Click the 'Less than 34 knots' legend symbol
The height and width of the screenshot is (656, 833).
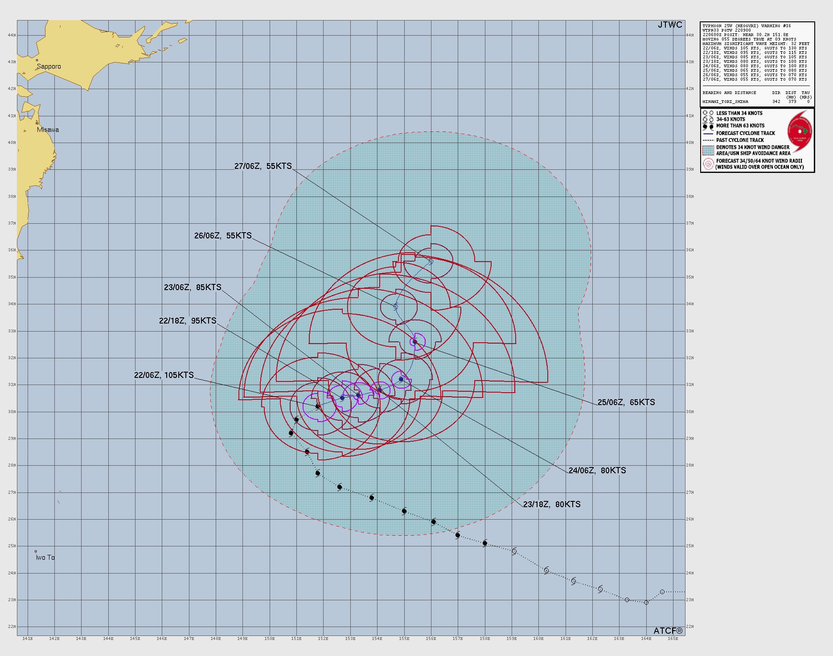point(708,113)
